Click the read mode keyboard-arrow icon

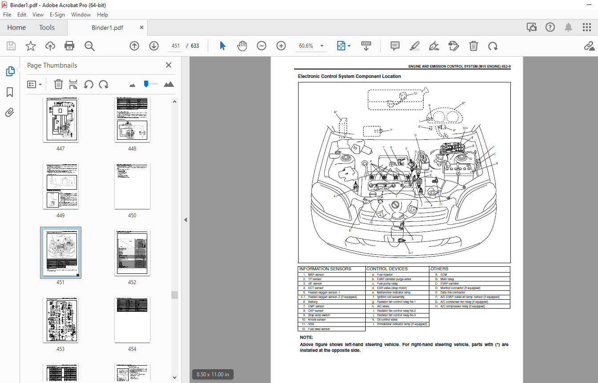pyautogui.click(x=366, y=46)
